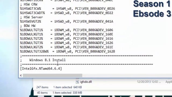Click the %iBDWULTGT328W% line
Image resolution: width=172 pixels, height=97 pixels.
(x=67, y=51)
